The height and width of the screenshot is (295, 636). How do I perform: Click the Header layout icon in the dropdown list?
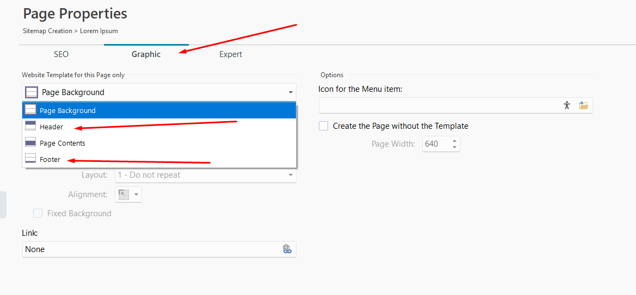30,127
